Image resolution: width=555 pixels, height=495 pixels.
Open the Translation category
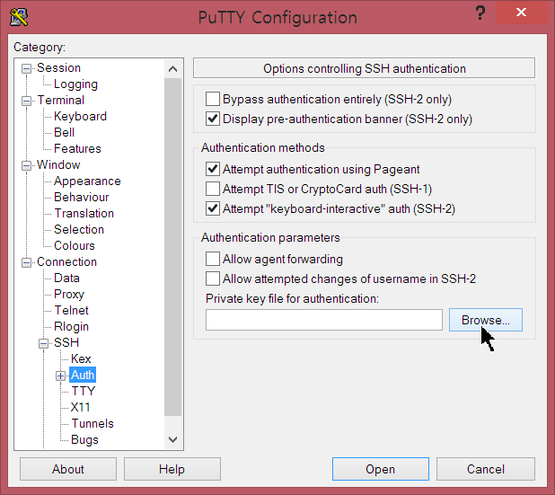pos(84,214)
